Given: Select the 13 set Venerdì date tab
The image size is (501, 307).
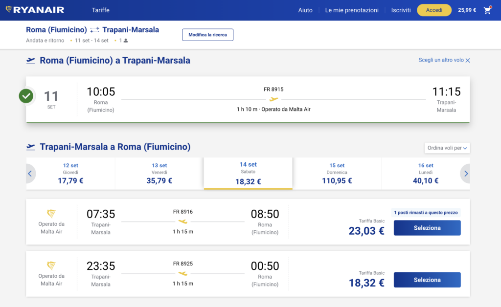Looking at the screenshot, I should (x=159, y=174).
